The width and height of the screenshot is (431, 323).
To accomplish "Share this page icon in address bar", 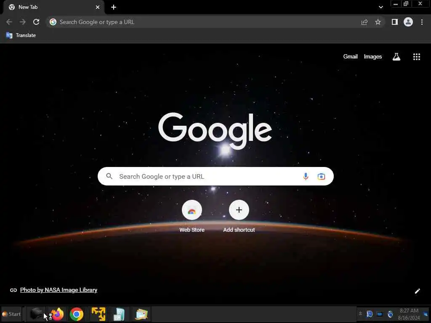I will pos(364,22).
